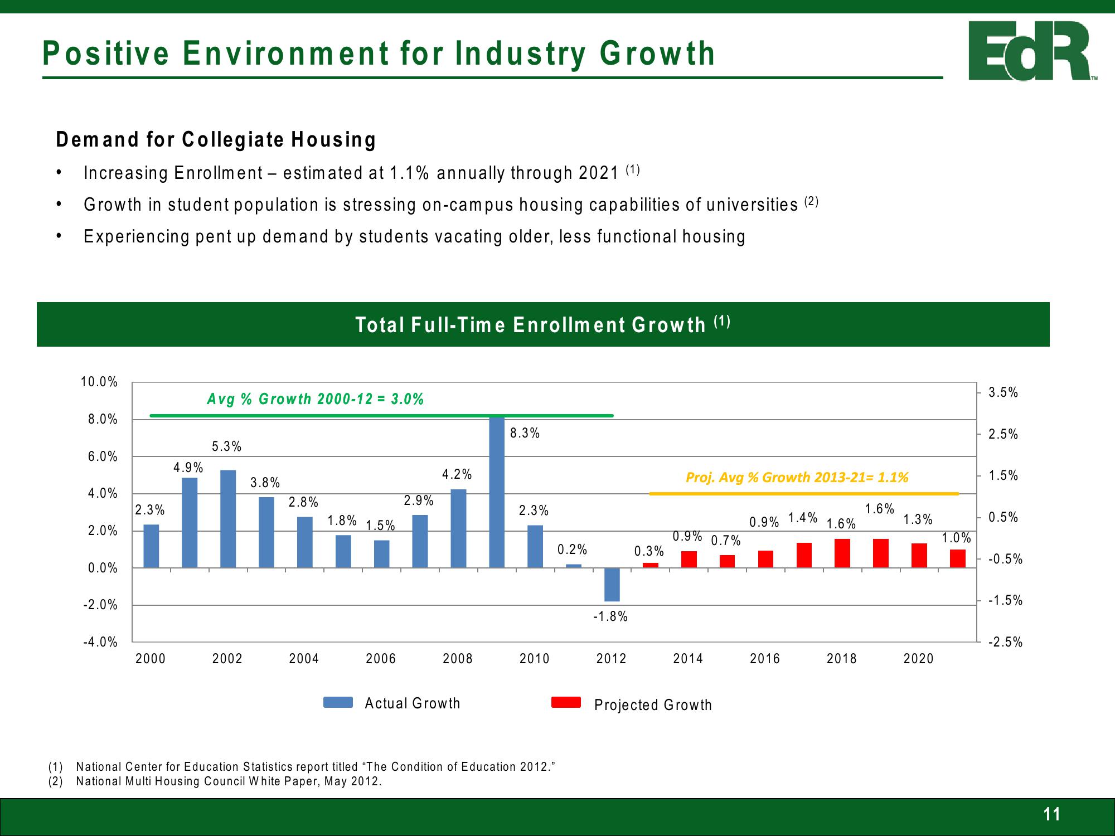The height and width of the screenshot is (836, 1115).
Task: Click the 6.0% left axis label
Action: click(x=103, y=456)
